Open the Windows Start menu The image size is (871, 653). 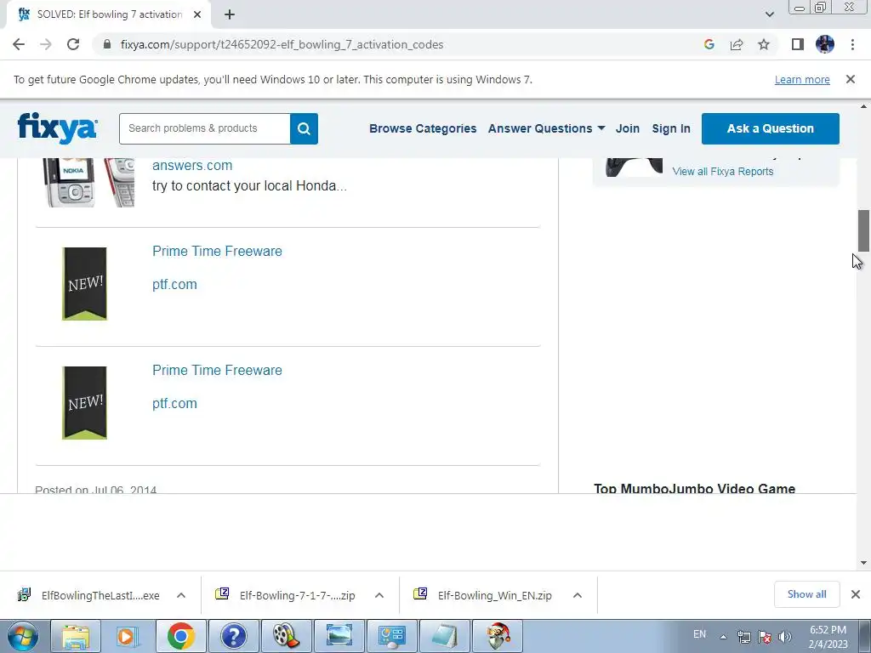click(x=22, y=636)
